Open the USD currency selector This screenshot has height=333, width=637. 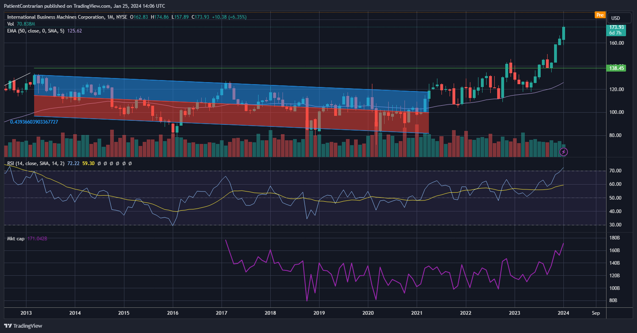[x=619, y=18]
